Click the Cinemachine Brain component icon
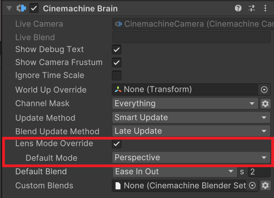 21,8
